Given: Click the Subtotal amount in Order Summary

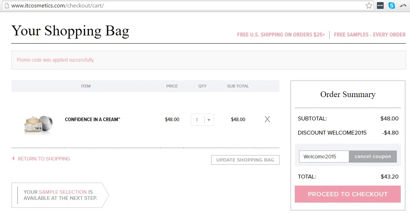Looking at the screenshot, I should click(389, 119).
